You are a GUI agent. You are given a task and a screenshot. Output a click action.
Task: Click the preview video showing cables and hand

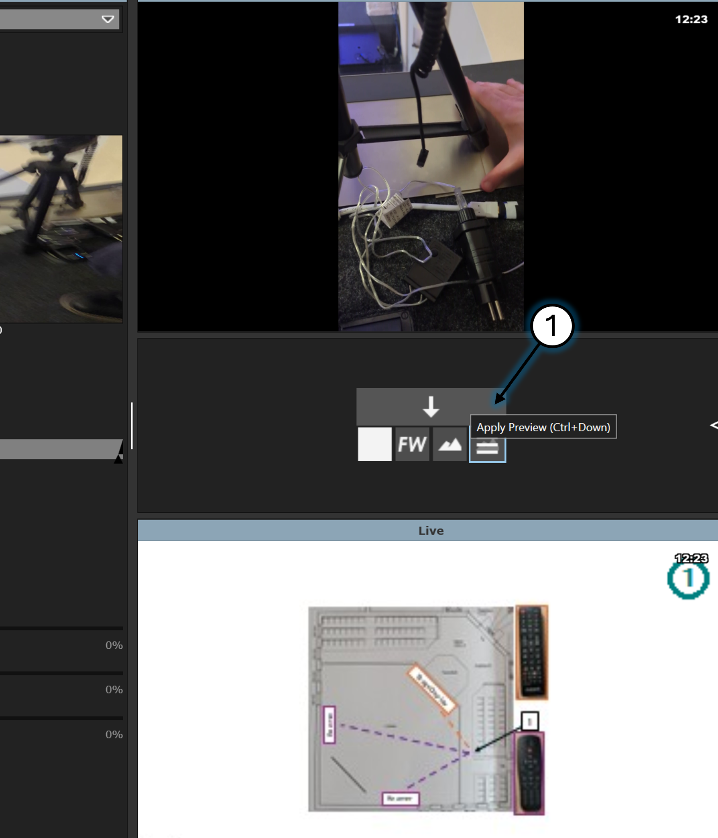(x=431, y=166)
